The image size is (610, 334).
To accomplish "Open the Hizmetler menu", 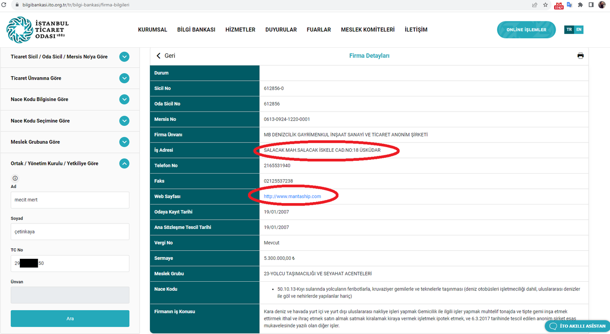I will (240, 30).
